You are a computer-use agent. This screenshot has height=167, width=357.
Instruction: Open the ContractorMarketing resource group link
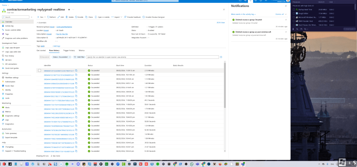64,27
